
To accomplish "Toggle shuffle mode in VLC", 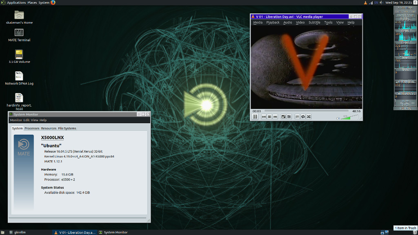I will coord(309,117).
